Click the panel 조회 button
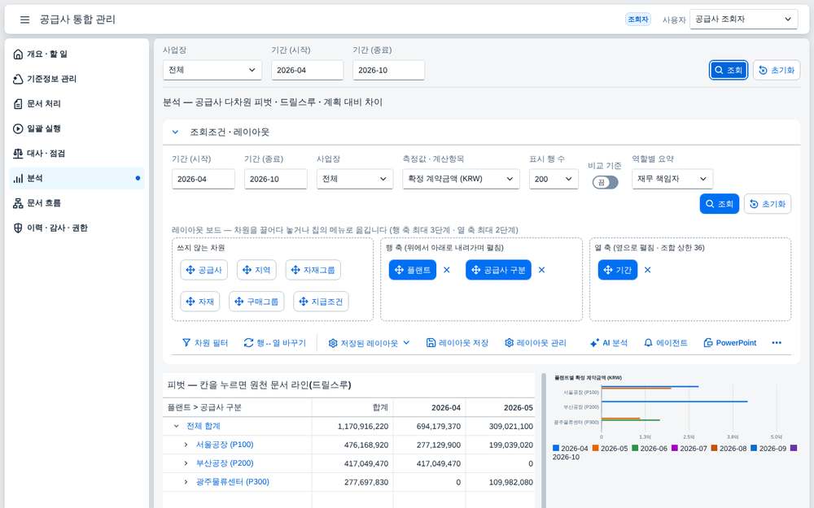814x508 pixels. [720, 204]
